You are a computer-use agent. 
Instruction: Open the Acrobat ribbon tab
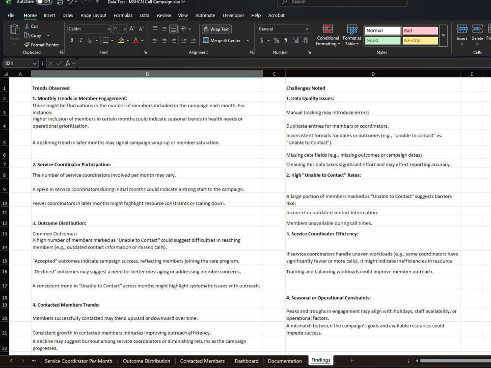tap(276, 15)
